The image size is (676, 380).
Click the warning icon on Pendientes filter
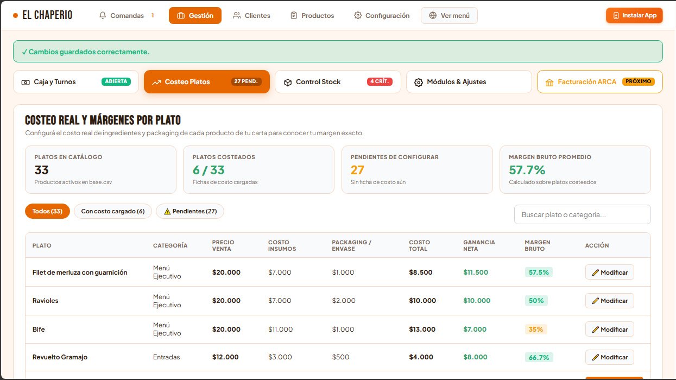167,211
